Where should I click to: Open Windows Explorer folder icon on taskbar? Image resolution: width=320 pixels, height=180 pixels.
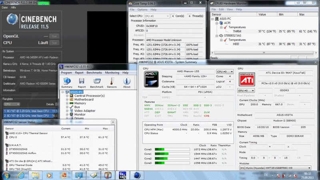[x=35, y=176]
